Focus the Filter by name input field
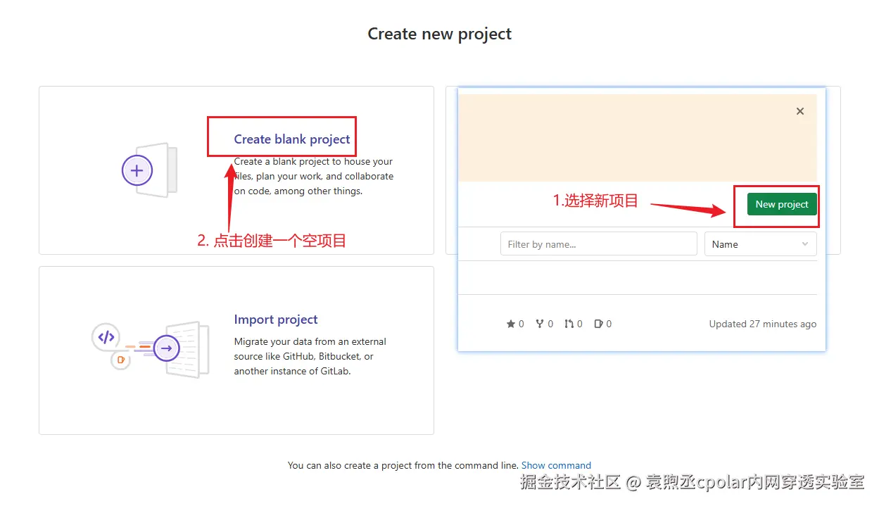This screenshot has width=879, height=506. [599, 244]
